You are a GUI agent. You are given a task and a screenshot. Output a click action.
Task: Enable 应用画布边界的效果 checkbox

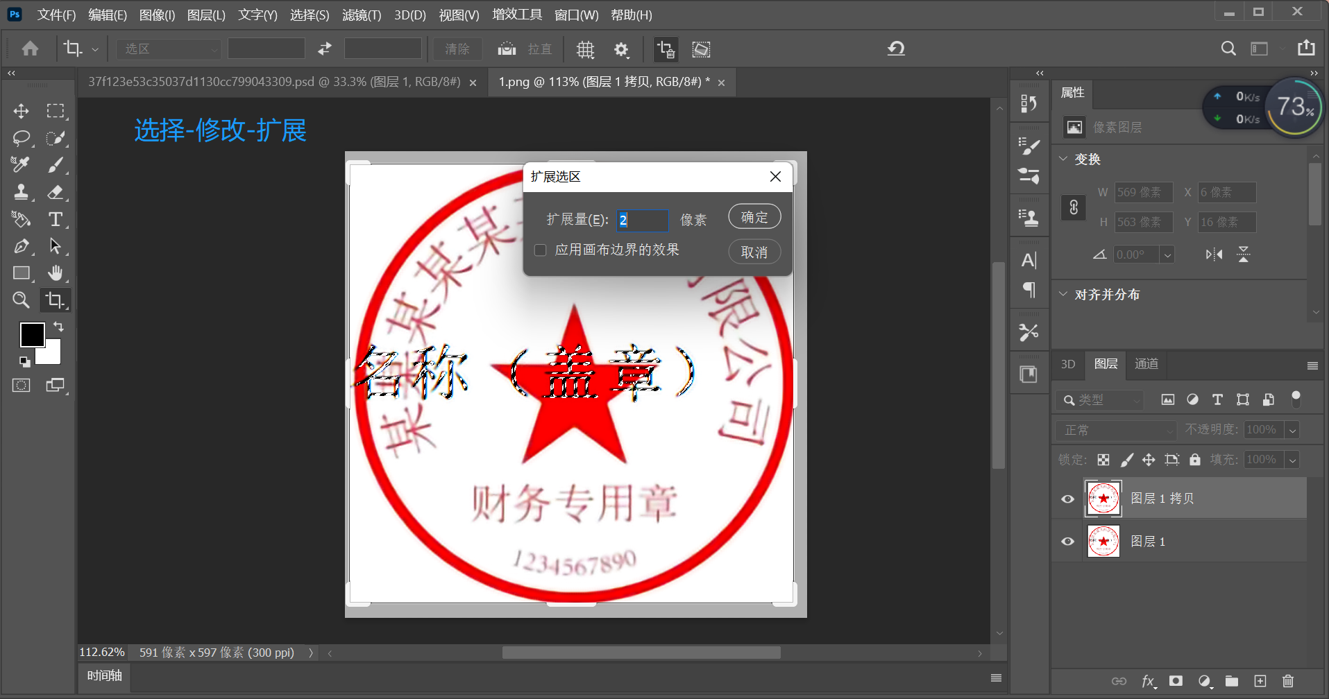click(x=540, y=250)
